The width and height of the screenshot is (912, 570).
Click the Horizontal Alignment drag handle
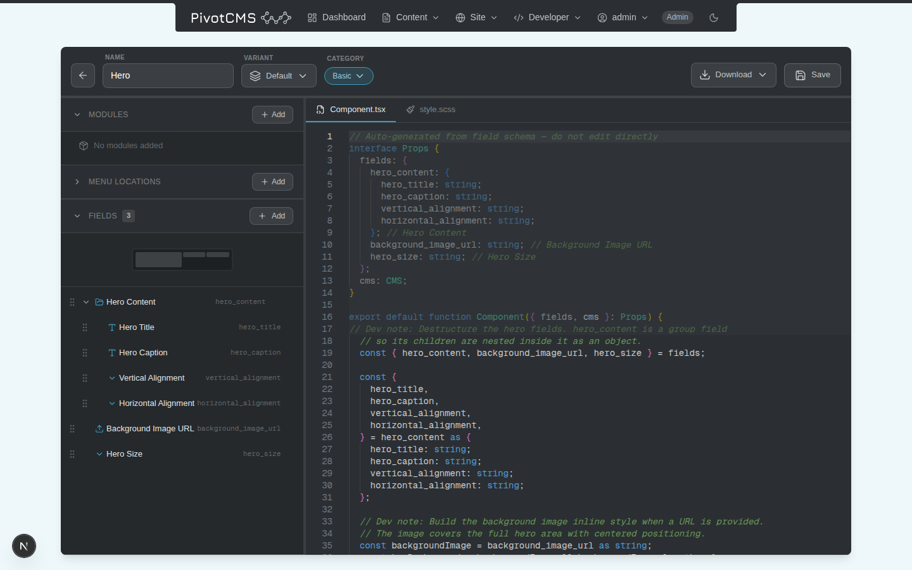85,403
